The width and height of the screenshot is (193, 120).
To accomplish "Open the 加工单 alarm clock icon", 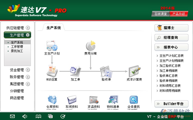I will (75, 71).
